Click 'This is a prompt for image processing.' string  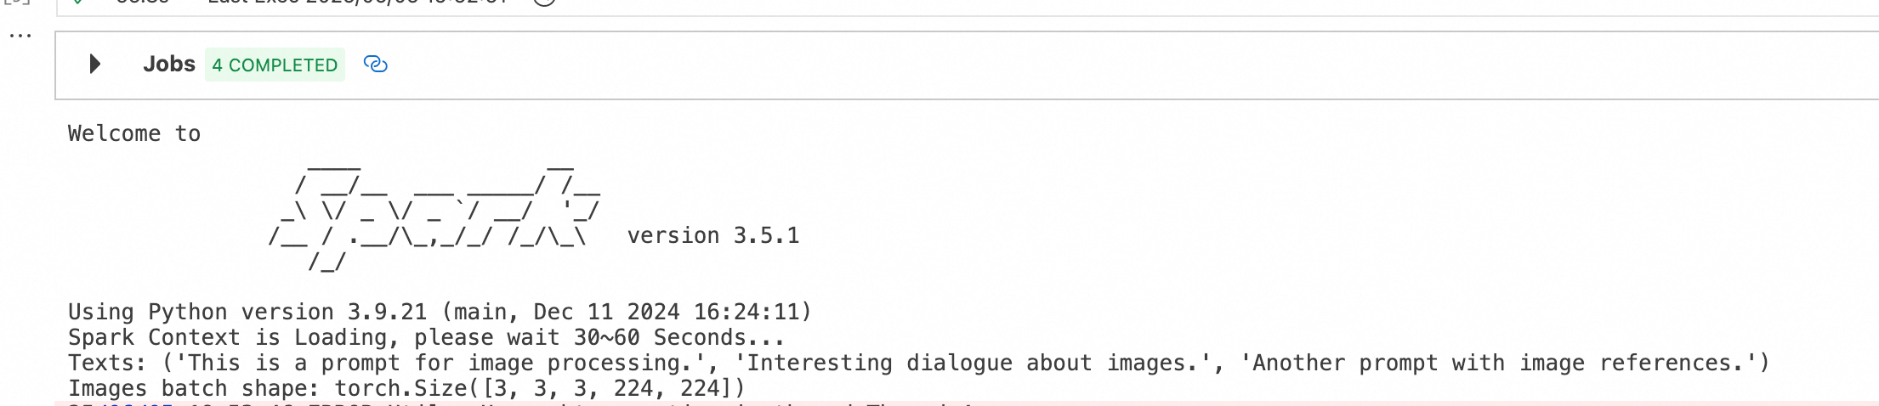coord(440,364)
